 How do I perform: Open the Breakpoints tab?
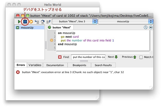pos(79,65)
